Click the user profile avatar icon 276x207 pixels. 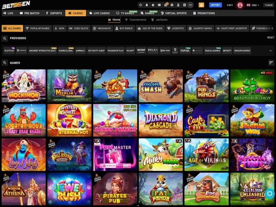240,5
